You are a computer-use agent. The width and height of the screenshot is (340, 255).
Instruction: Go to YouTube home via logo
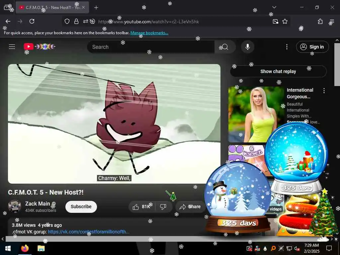click(40, 46)
